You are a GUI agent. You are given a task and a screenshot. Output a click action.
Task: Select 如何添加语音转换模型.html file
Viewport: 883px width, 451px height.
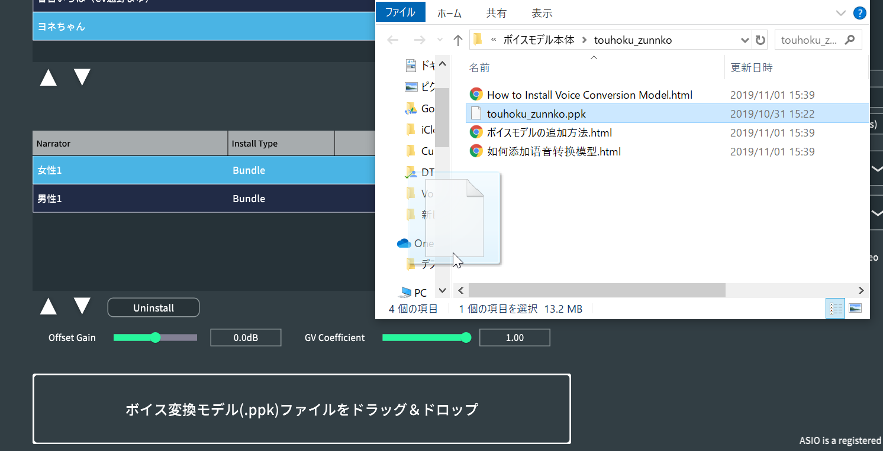[x=554, y=151]
